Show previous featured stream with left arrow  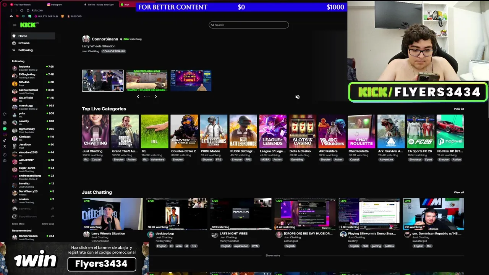click(138, 97)
